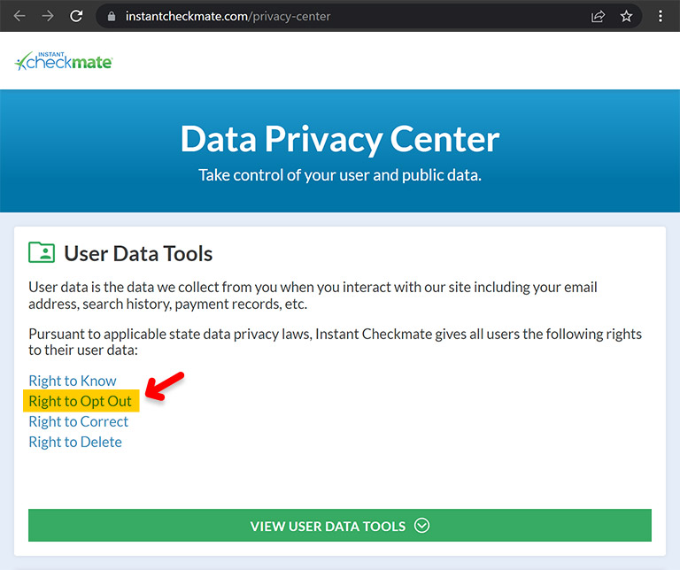Click the share page icon
This screenshot has width=680, height=570.
click(598, 17)
